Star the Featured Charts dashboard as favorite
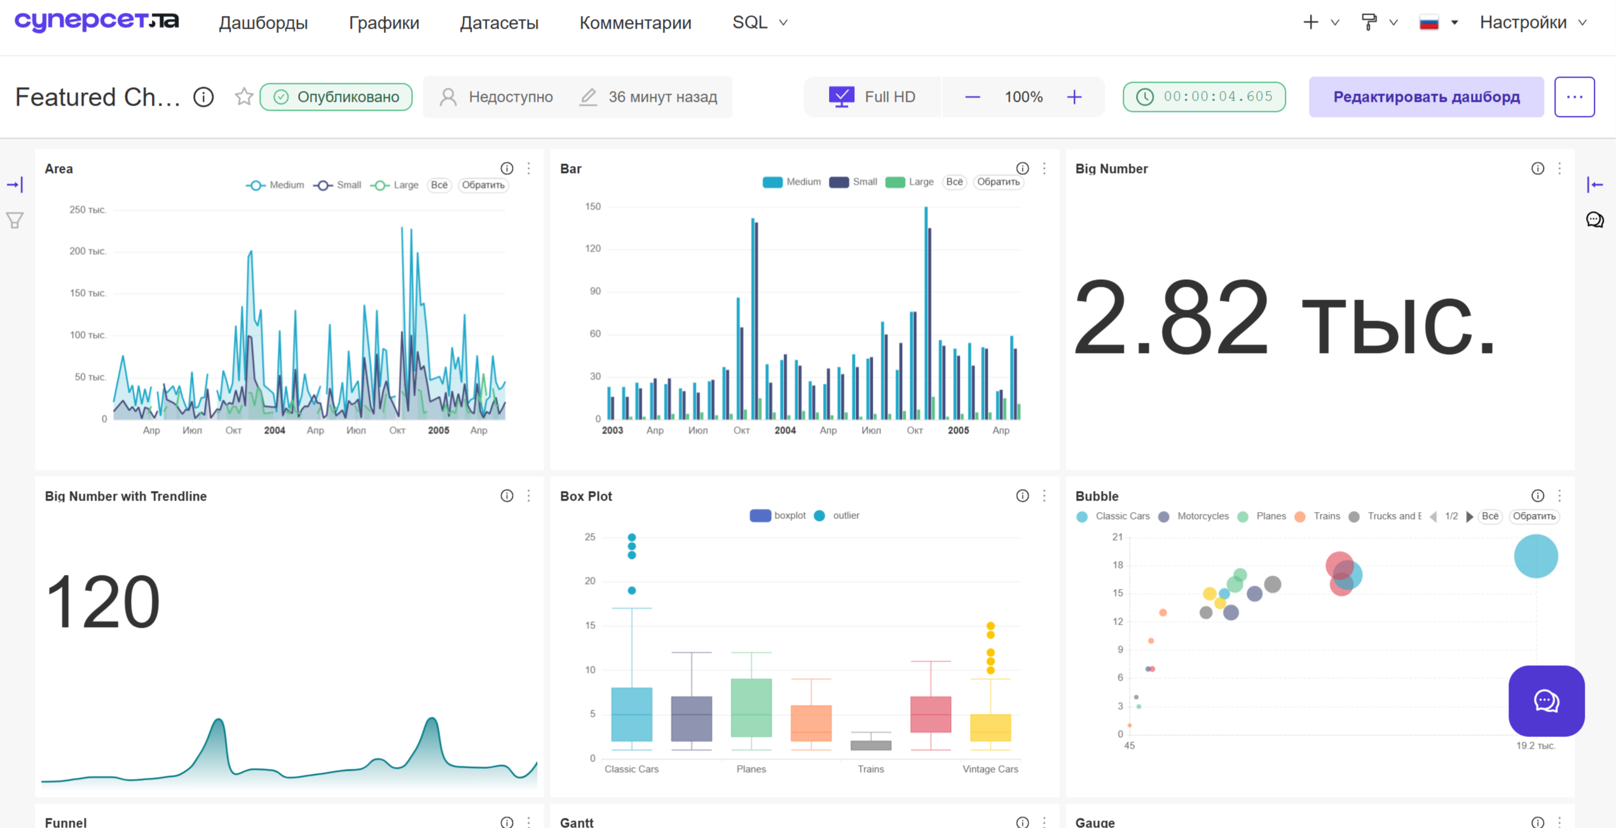 click(x=244, y=97)
